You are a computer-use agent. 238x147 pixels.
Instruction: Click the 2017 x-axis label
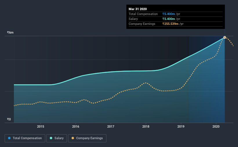[111, 126]
